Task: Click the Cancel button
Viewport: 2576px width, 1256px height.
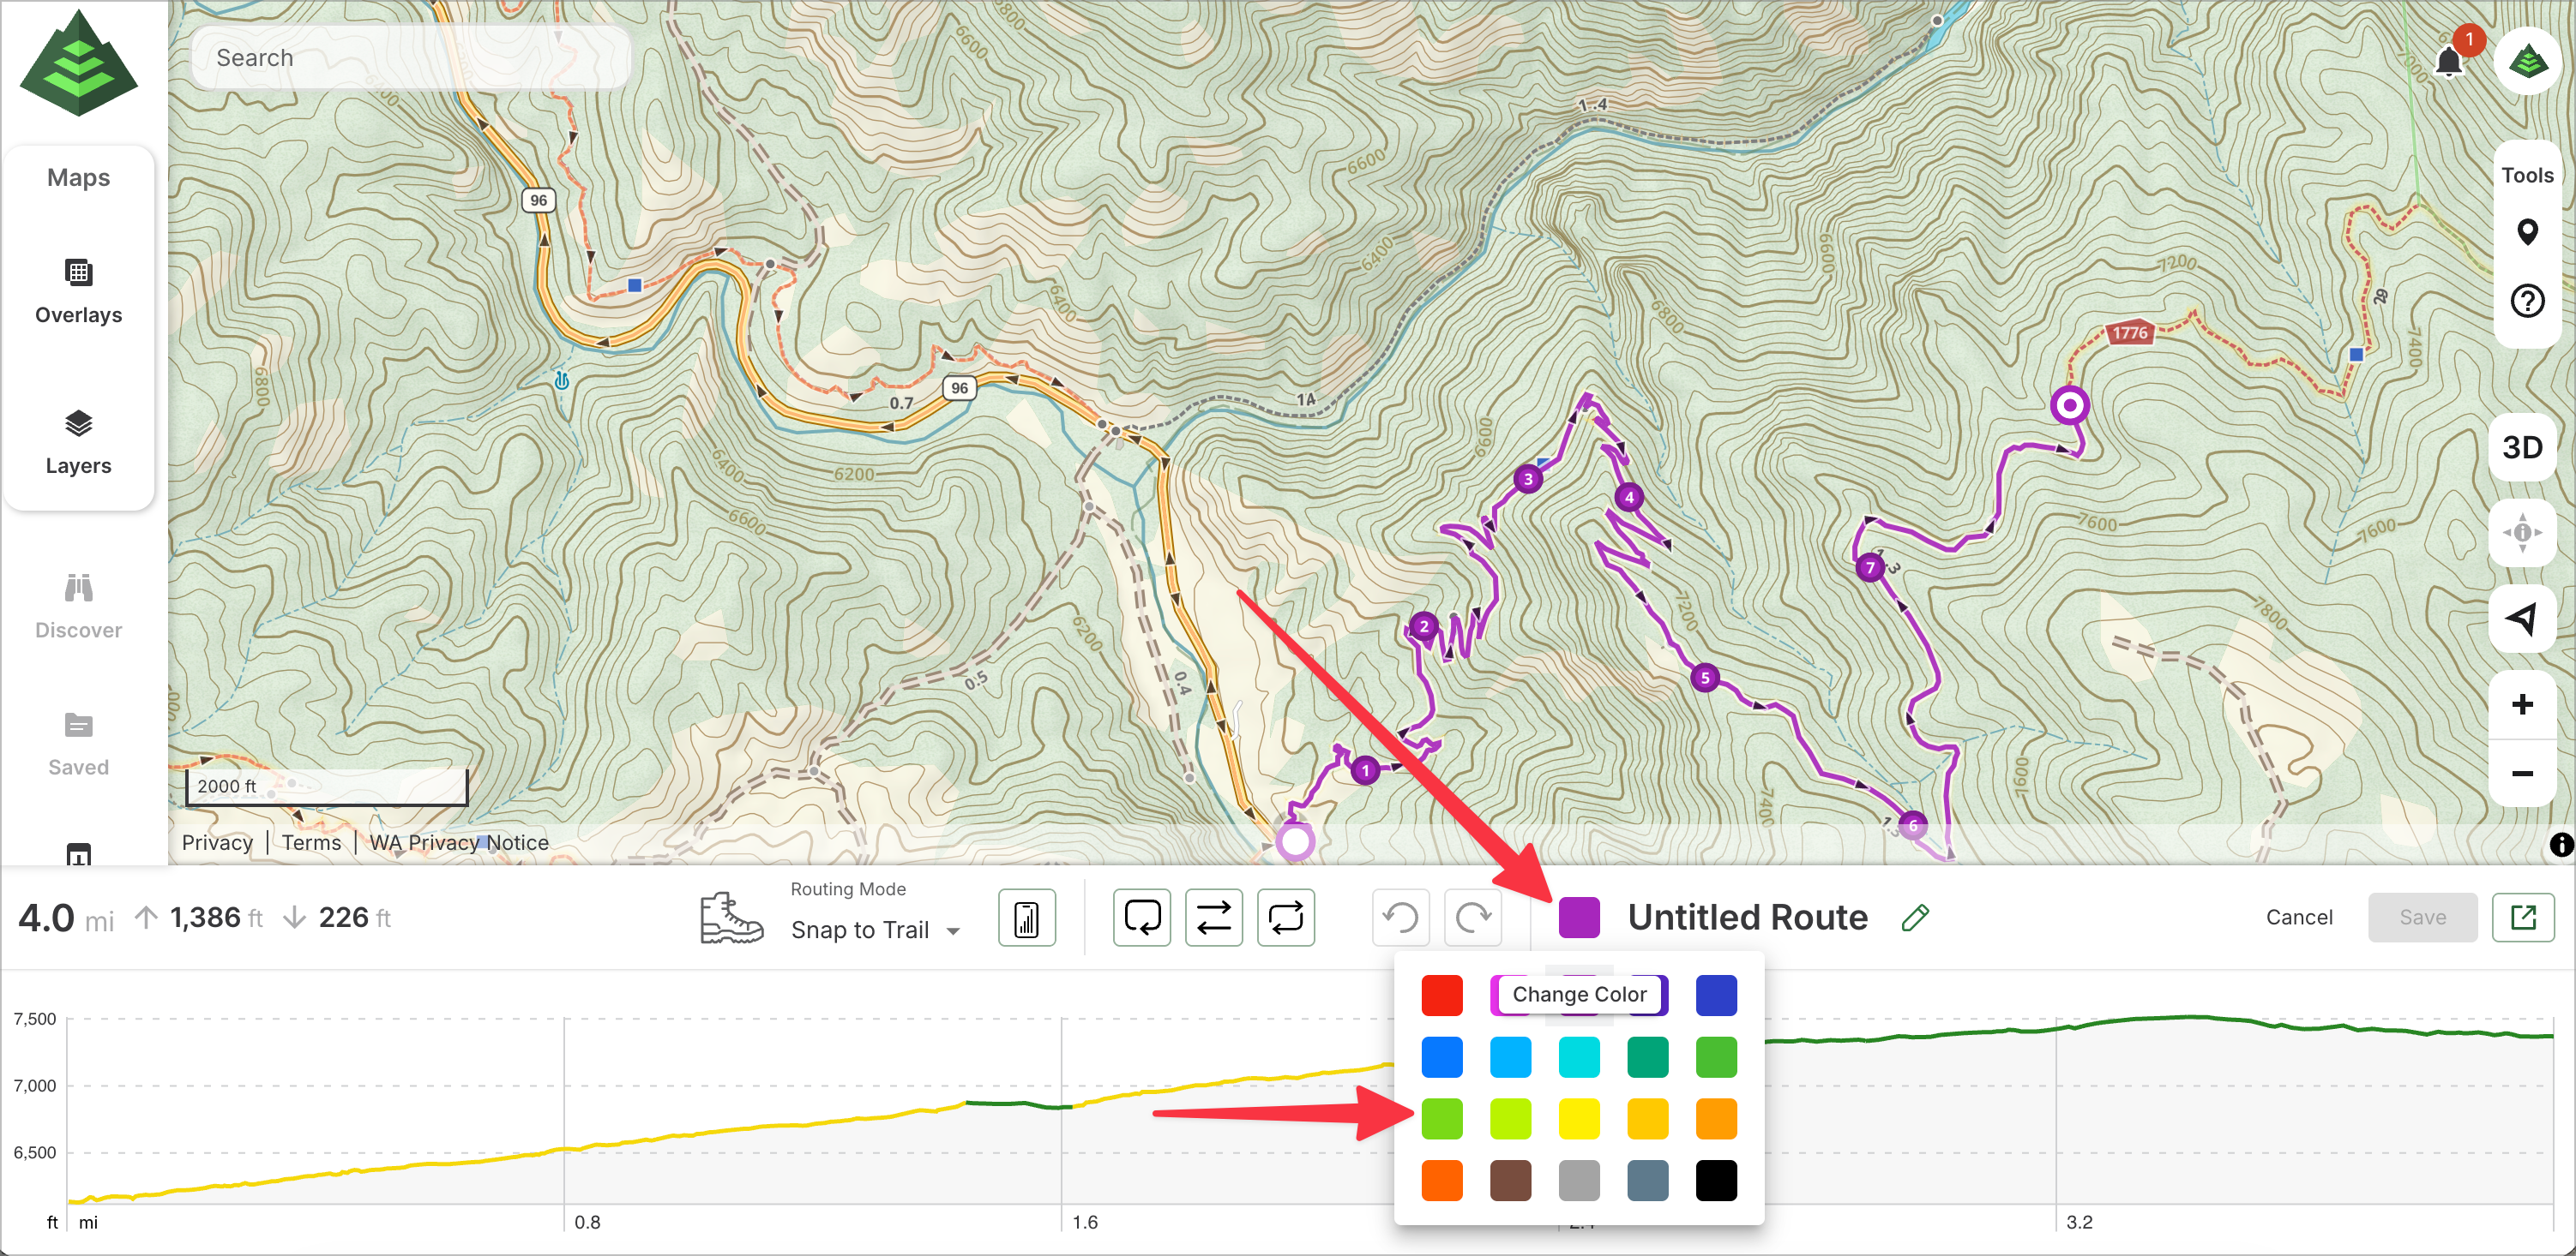Action: tap(2298, 918)
